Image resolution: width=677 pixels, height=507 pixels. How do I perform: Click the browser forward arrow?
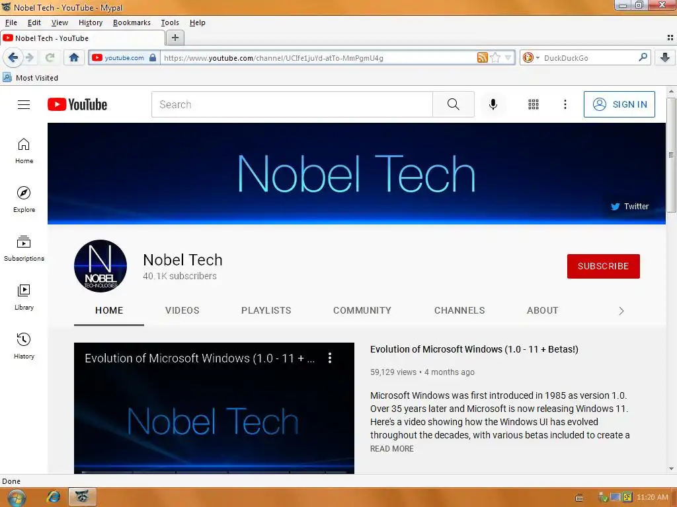(30, 57)
